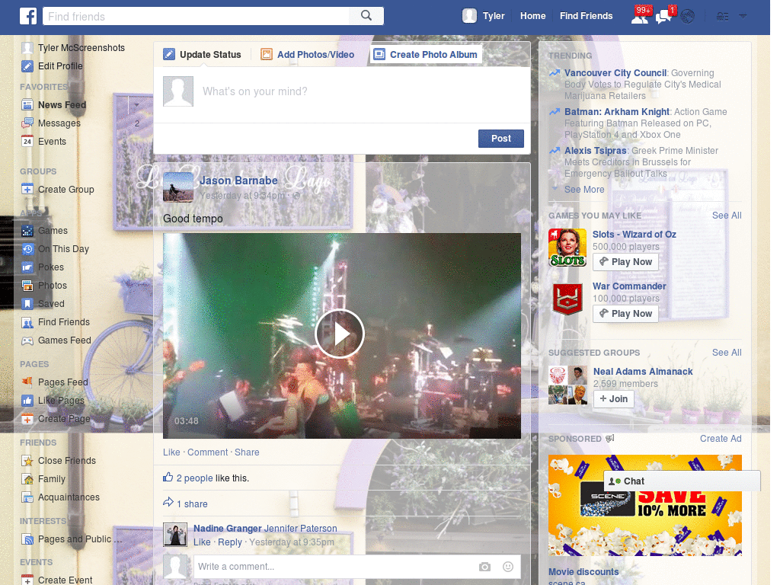Image resolution: width=780 pixels, height=585 pixels.
Task: Click the Events calendar icon in sidebar
Action: (x=27, y=141)
